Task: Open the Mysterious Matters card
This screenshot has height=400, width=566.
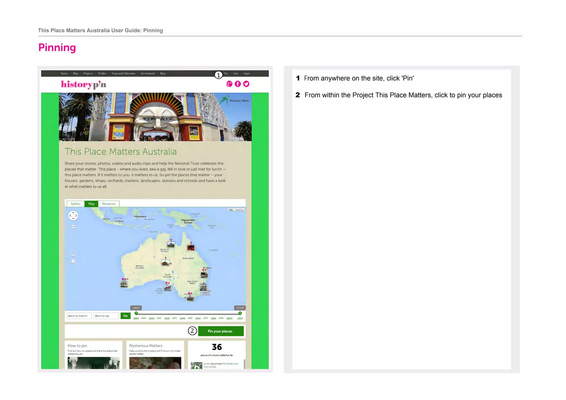Action: [x=155, y=355]
